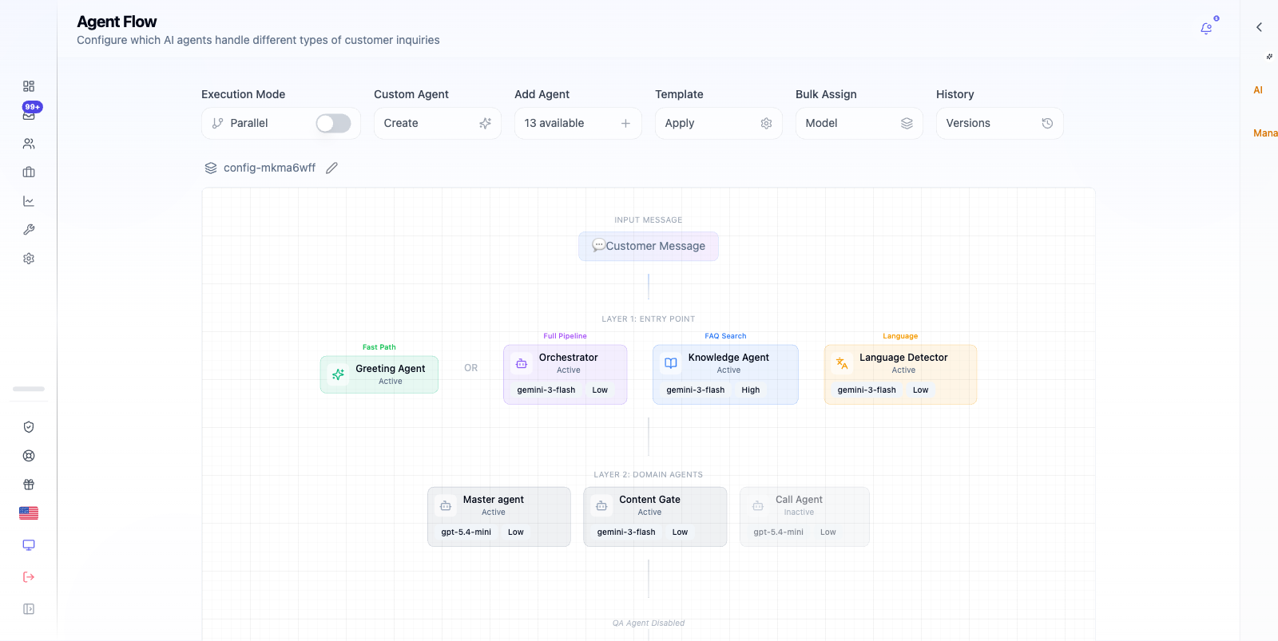Click Content Gate's gemini-3-flash tag
Screen dimensions: 1278x641
pos(626,532)
